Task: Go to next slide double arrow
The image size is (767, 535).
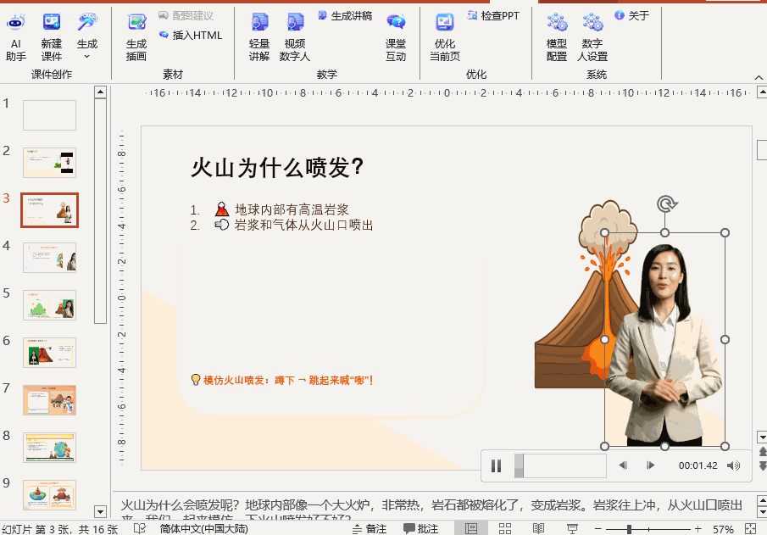Action: click(x=762, y=465)
